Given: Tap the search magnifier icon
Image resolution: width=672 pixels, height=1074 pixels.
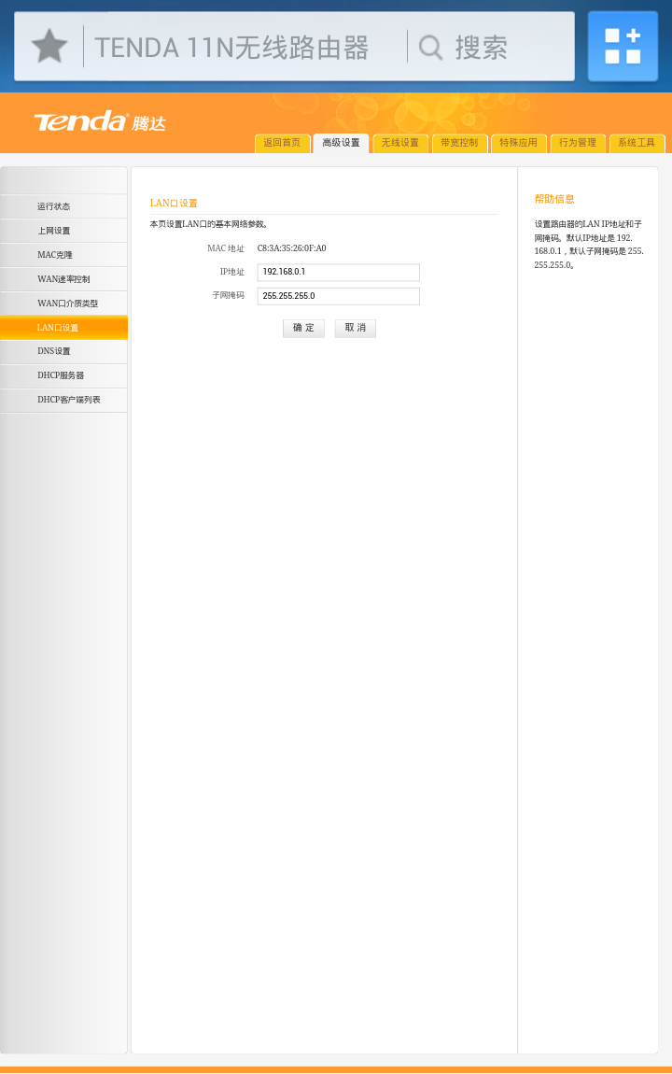Looking at the screenshot, I should click(430, 48).
